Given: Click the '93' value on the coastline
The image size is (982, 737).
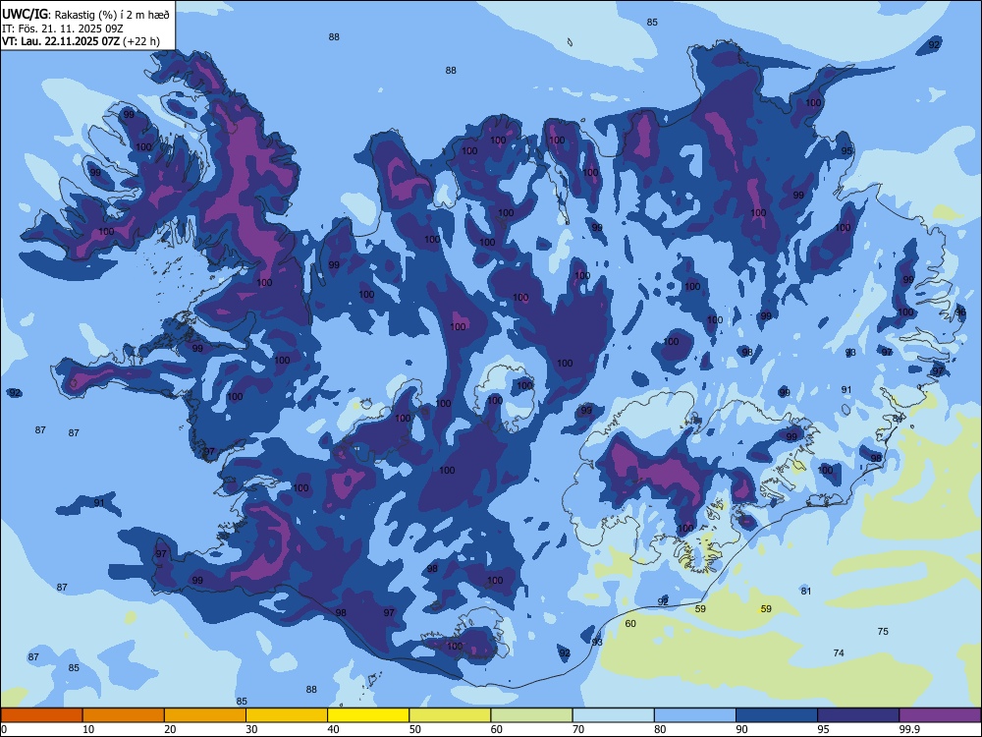Looking at the screenshot, I should [597, 643].
